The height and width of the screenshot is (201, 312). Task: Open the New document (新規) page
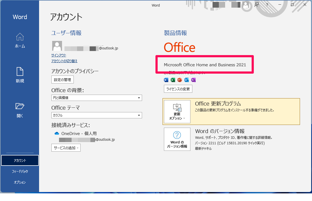click(20, 75)
